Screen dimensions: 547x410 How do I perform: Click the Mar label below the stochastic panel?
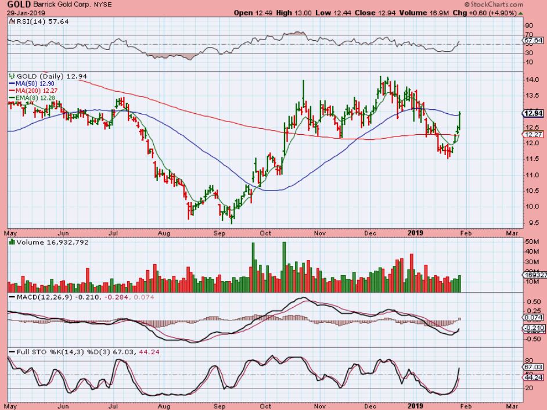click(x=512, y=406)
